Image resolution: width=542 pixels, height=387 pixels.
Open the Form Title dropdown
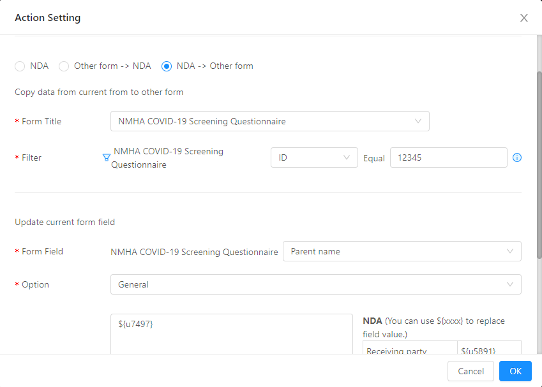pos(269,121)
